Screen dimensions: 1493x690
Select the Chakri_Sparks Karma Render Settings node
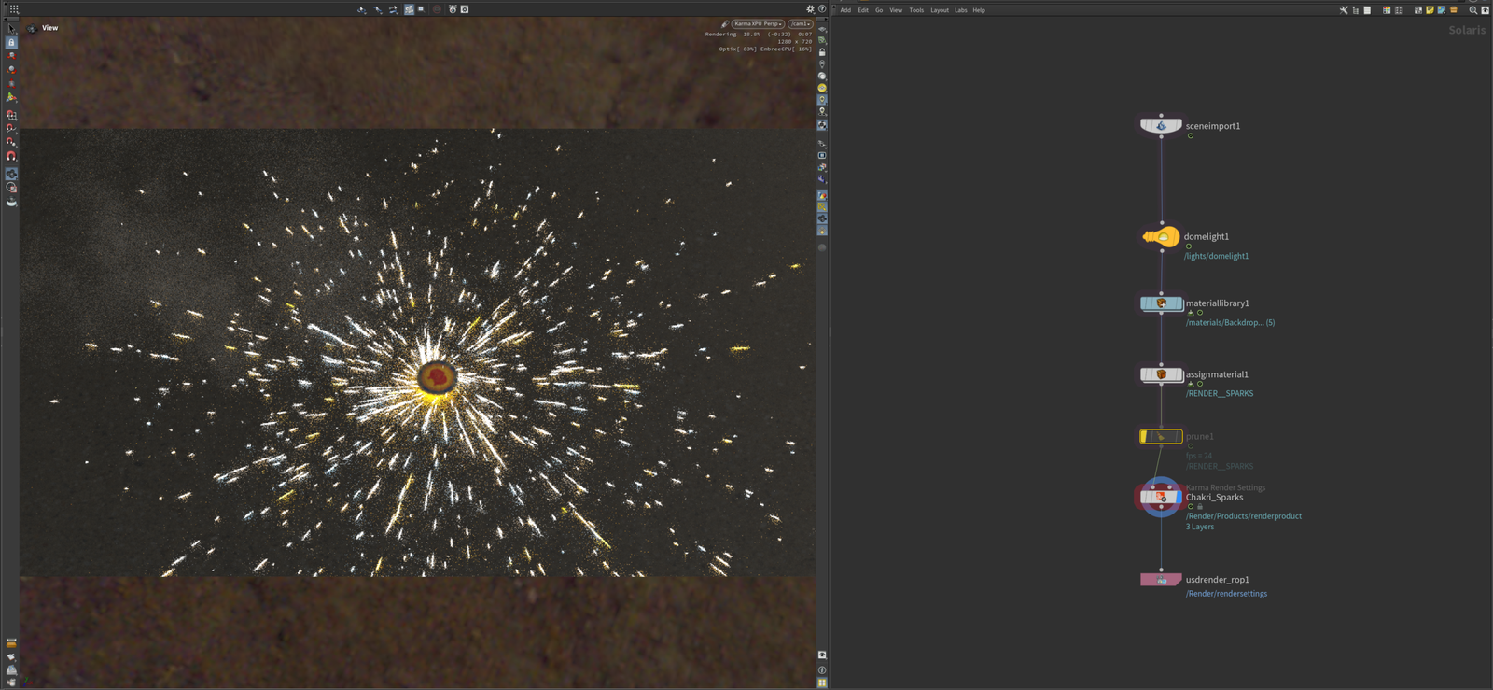click(x=1161, y=497)
